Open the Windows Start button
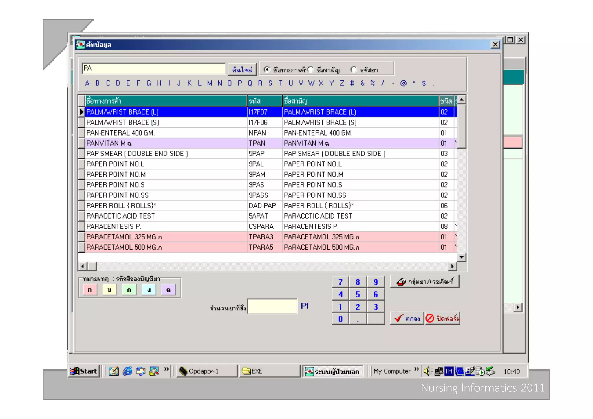The height and width of the screenshot is (419, 593). [x=84, y=371]
